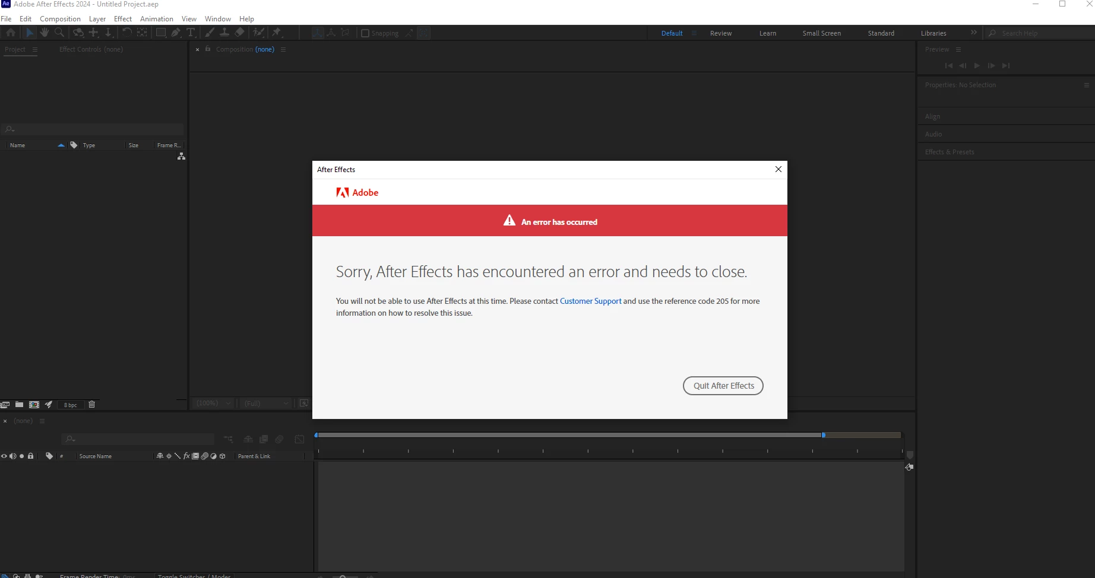Toggle the Lock column switch
1095x578 pixels.
pos(31,456)
